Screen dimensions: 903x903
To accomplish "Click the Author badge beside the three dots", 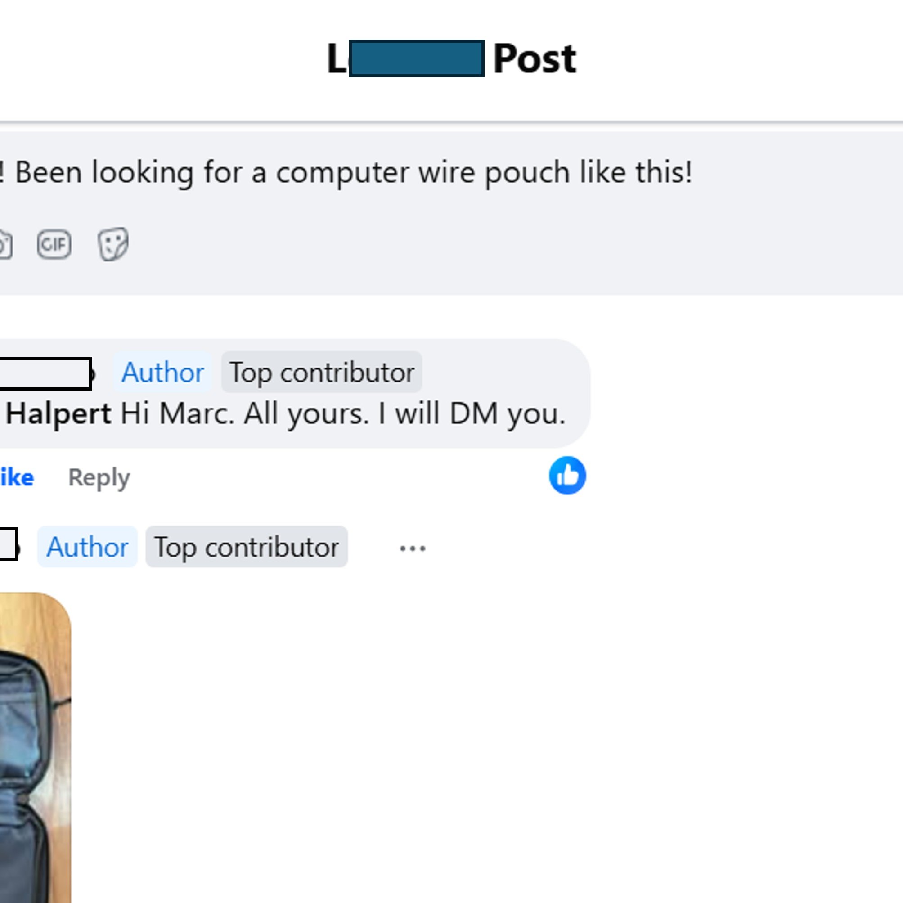I will pyautogui.click(x=87, y=546).
